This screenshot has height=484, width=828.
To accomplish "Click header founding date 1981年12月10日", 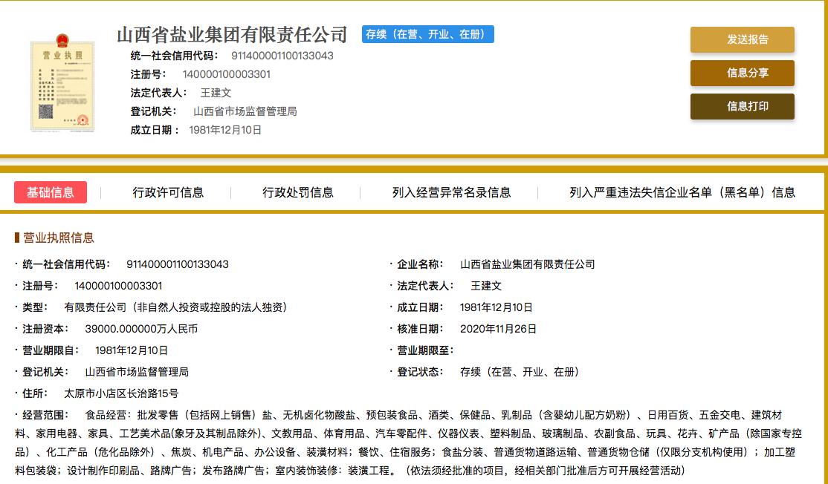I will [225, 130].
